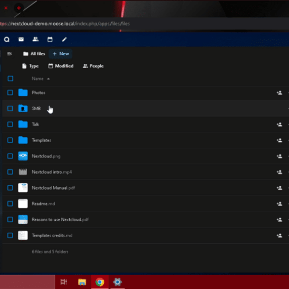Open Nextcloud.png file name
The width and height of the screenshot is (289, 289).
click(46, 156)
